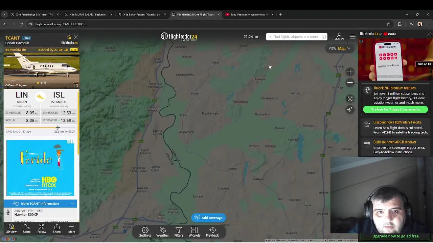Open map Settings
The image size is (433, 243).
tap(145, 232)
